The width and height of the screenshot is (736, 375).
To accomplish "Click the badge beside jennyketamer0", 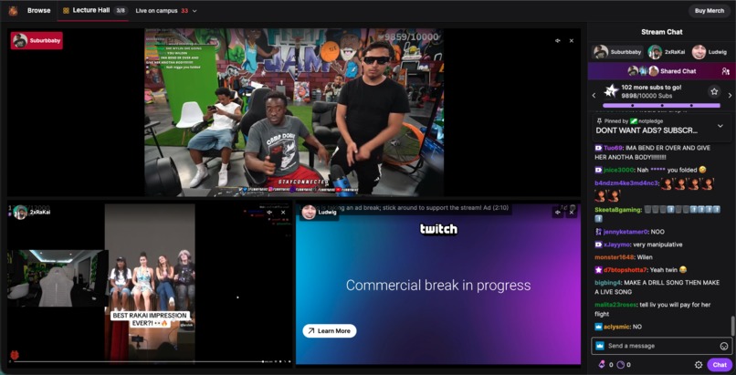I will tap(598, 232).
